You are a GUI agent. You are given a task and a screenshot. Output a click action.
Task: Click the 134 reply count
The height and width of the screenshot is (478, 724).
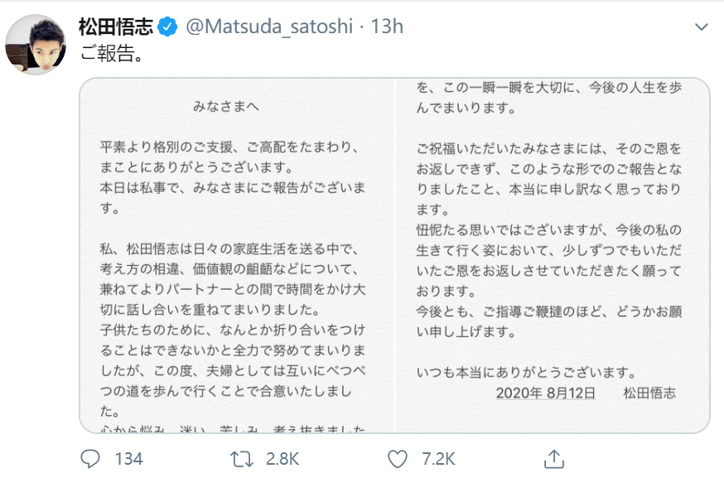tap(128, 459)
